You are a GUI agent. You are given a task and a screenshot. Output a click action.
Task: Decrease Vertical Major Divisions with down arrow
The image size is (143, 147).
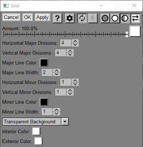coord(70,55)
